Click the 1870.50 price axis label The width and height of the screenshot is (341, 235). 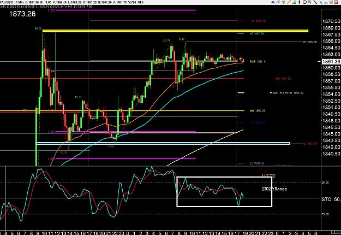pyautogui.click(x=331, y=21)
